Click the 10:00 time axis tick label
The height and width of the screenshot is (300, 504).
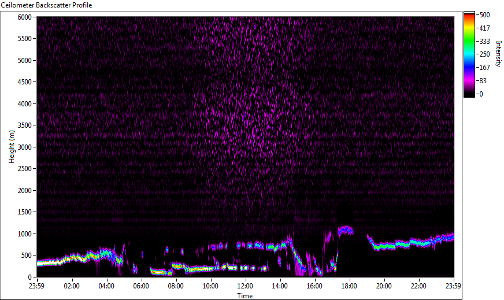pos(210,286)
